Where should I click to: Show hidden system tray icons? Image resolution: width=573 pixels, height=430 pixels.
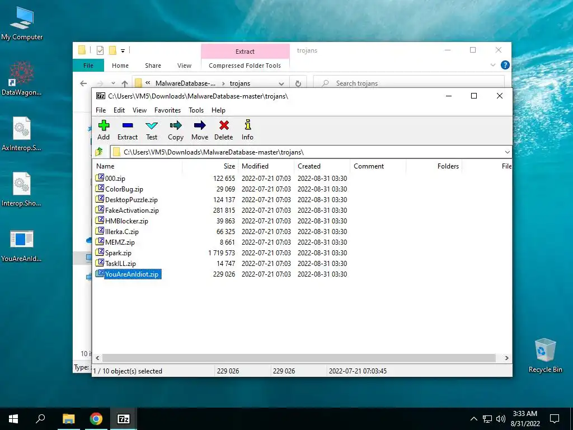pos(473,419)
